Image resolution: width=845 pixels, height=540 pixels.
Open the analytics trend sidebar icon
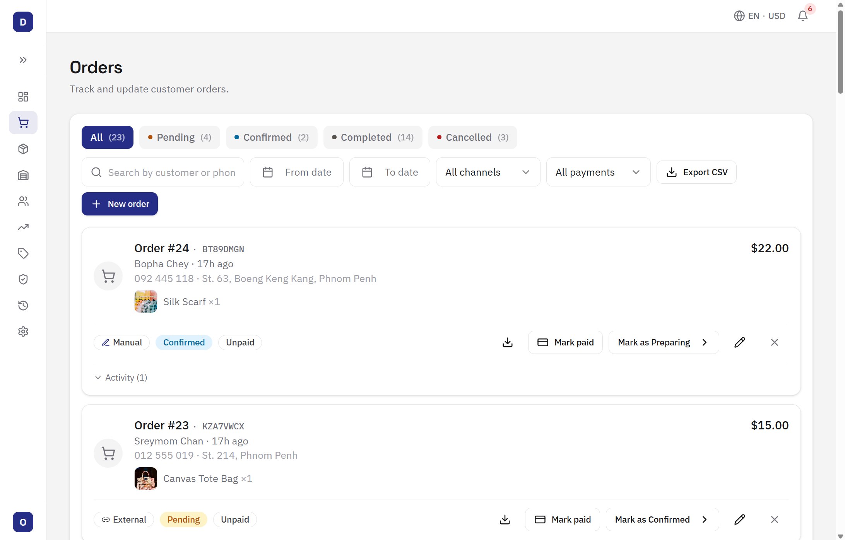tap(23, 227)
